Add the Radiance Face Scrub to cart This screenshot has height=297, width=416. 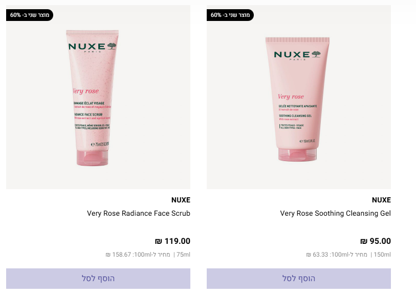pos(98,279)
